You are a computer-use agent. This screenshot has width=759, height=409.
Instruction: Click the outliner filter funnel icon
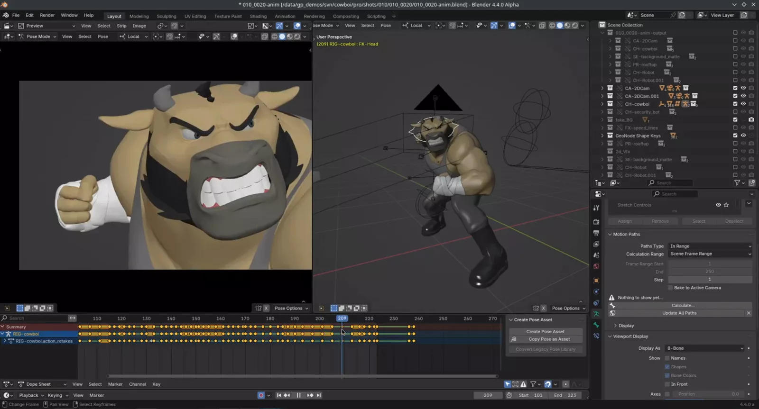pyautogui.click(x=737, y=183)
